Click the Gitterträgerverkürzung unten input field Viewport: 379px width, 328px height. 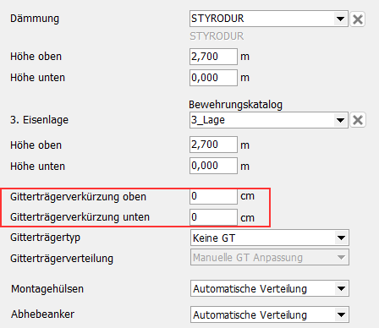pos(213,217)
